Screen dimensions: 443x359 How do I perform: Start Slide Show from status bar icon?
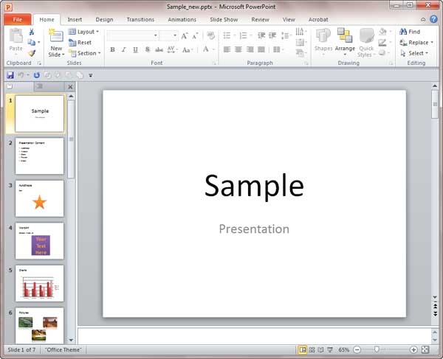(331, 349)
